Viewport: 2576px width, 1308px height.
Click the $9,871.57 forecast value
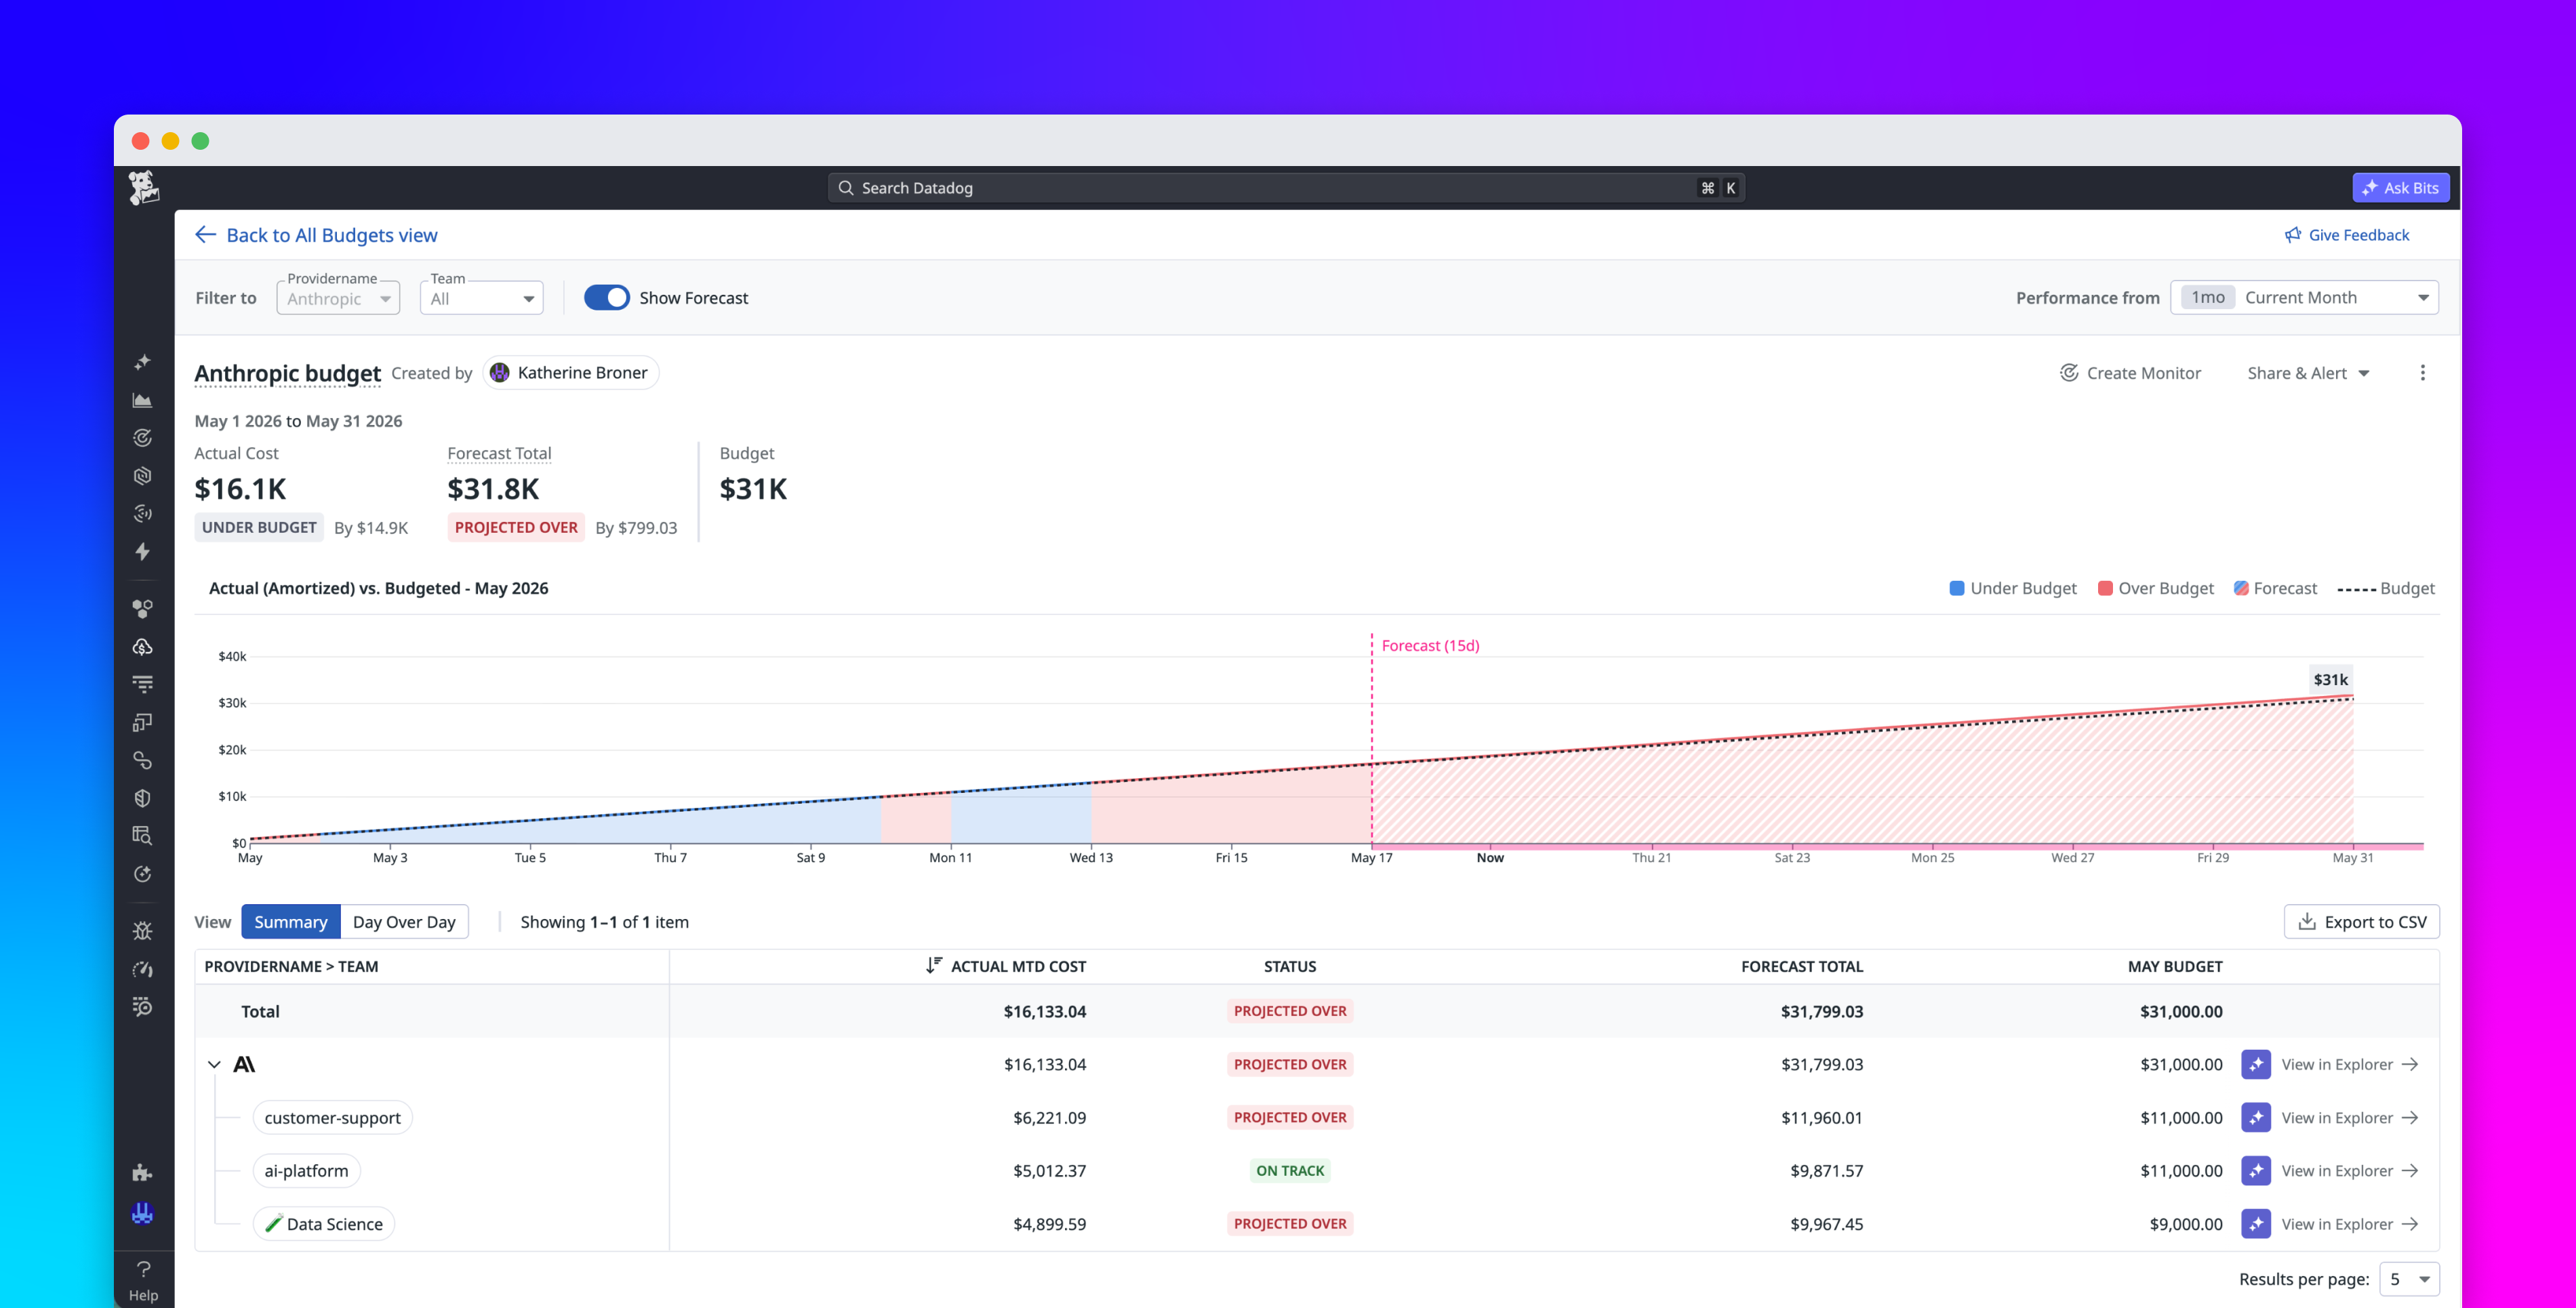point(1826,1170)
